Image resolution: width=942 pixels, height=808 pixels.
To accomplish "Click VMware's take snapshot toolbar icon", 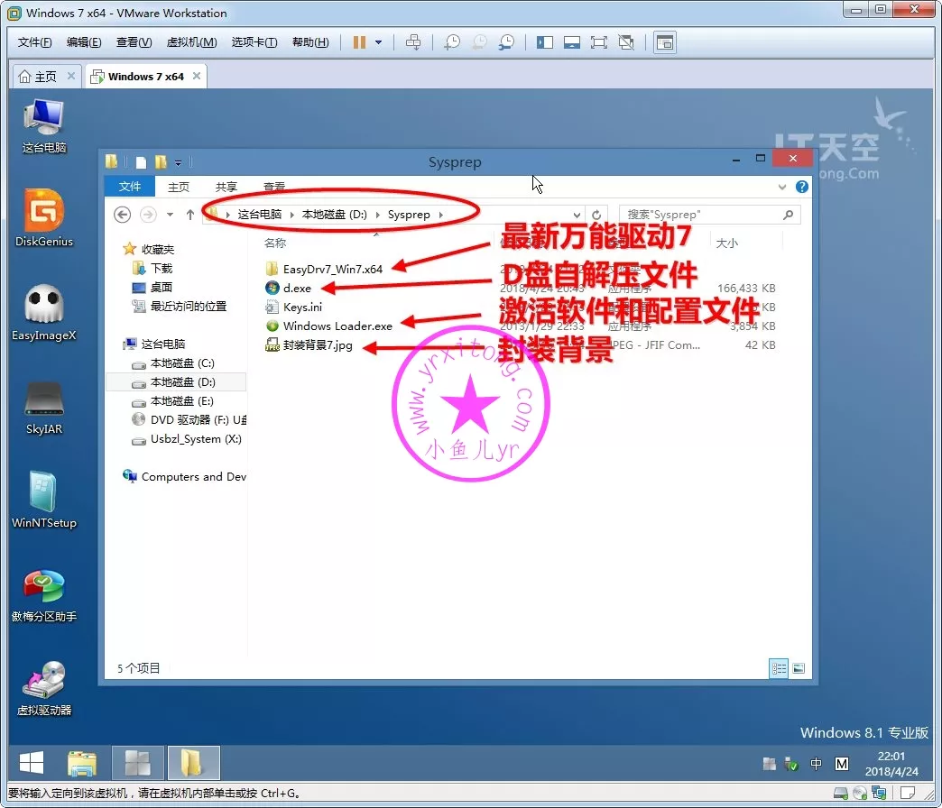I will pos(452,42).
